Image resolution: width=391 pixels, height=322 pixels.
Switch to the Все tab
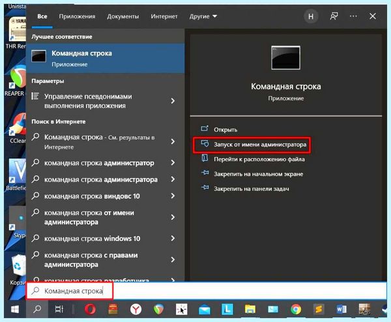click(x=42, y=16)
